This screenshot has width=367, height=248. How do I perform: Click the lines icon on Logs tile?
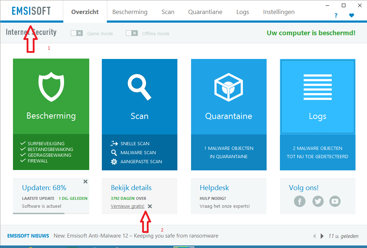[x=318, y=87]
